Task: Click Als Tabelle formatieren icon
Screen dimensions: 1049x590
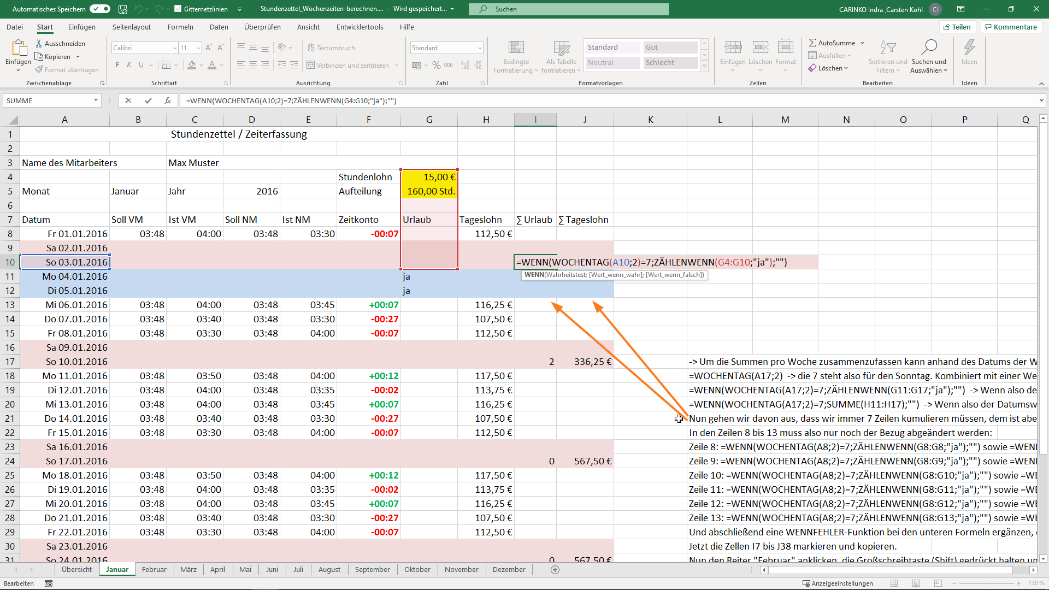Action: point(561,48)
